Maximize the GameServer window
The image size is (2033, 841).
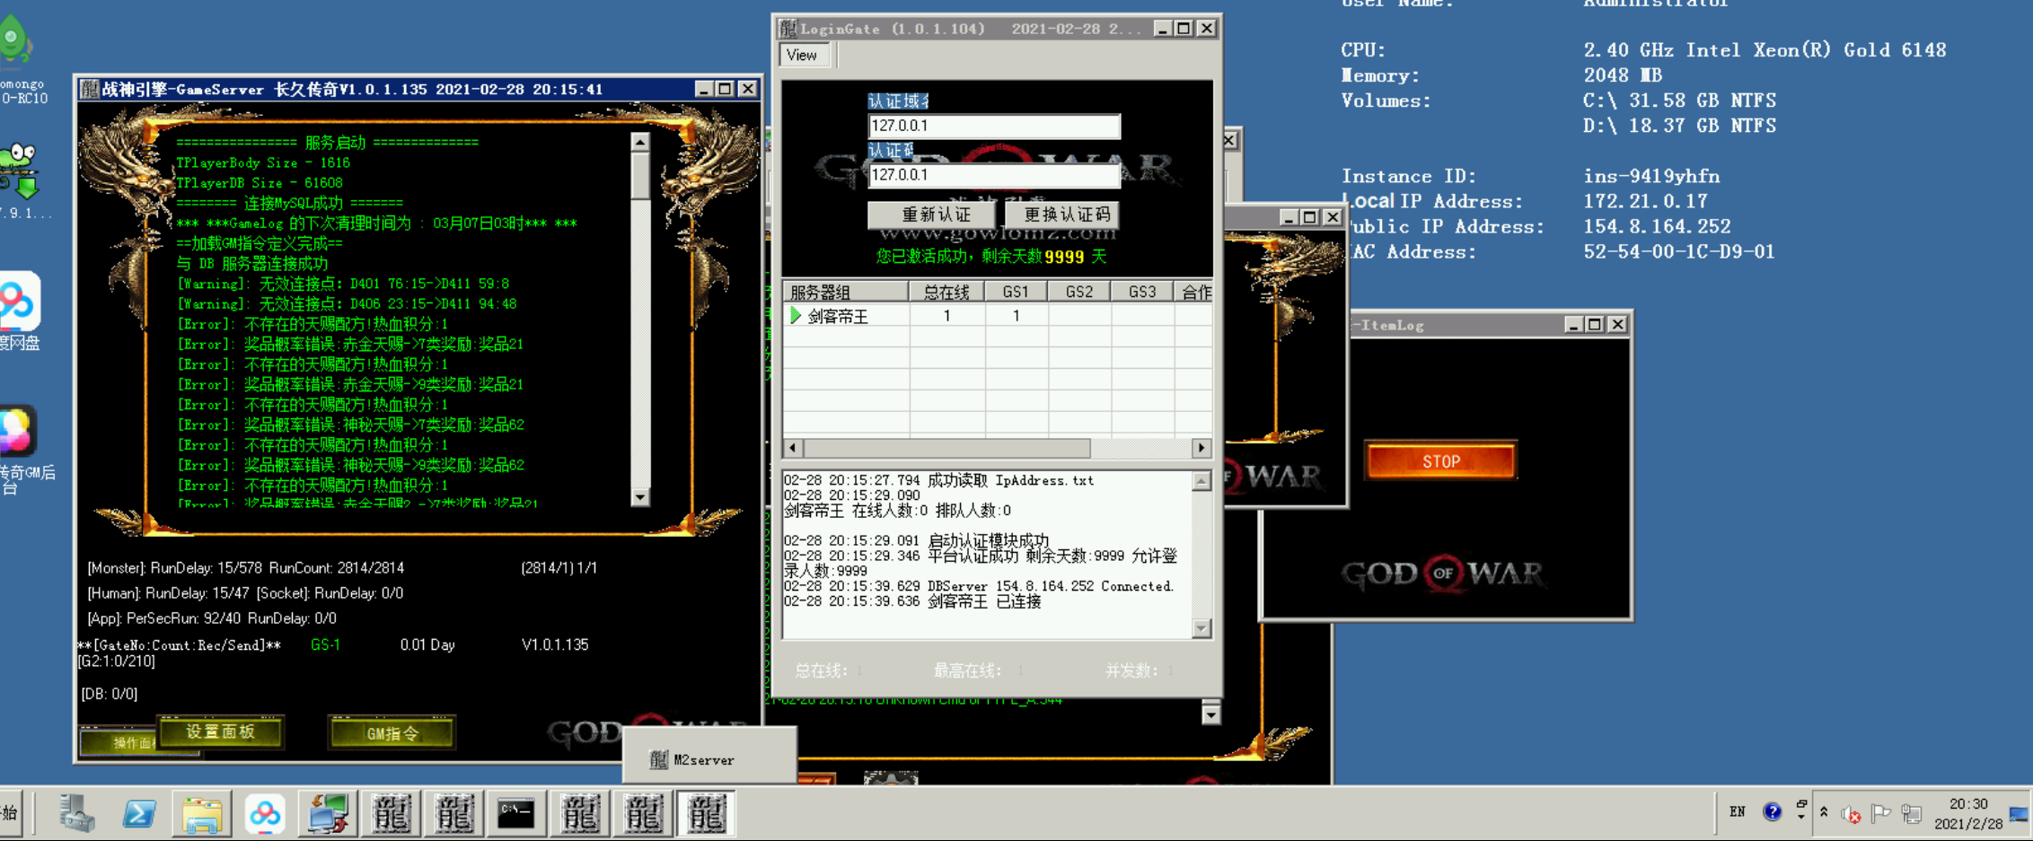click(x=725, y=89)
